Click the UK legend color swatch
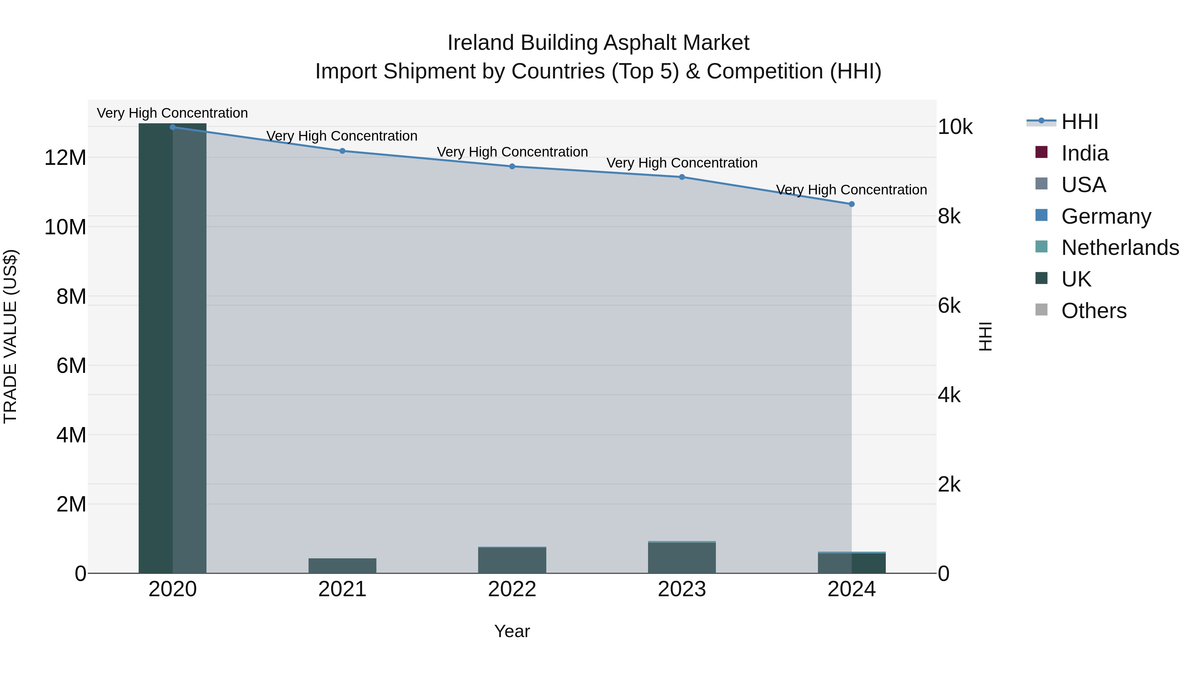 coord(1041,278)
